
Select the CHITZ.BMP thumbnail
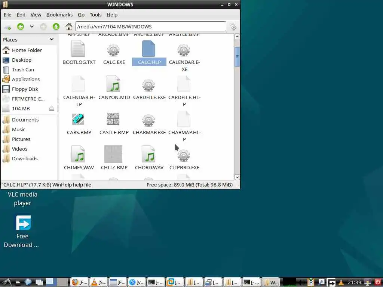tap(113, 154)
